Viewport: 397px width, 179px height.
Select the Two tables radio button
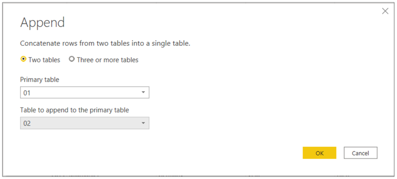pyautogui.click(x=24, y=59)
